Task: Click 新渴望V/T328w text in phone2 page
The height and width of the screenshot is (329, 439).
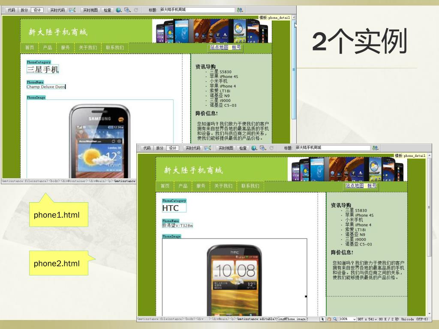Action: [x=177, y=225]
